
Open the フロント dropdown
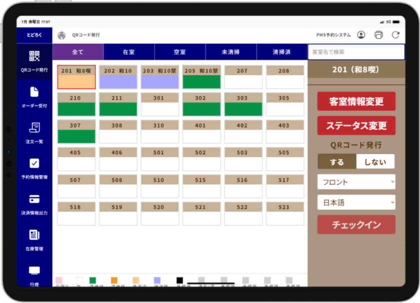(356, 182)
